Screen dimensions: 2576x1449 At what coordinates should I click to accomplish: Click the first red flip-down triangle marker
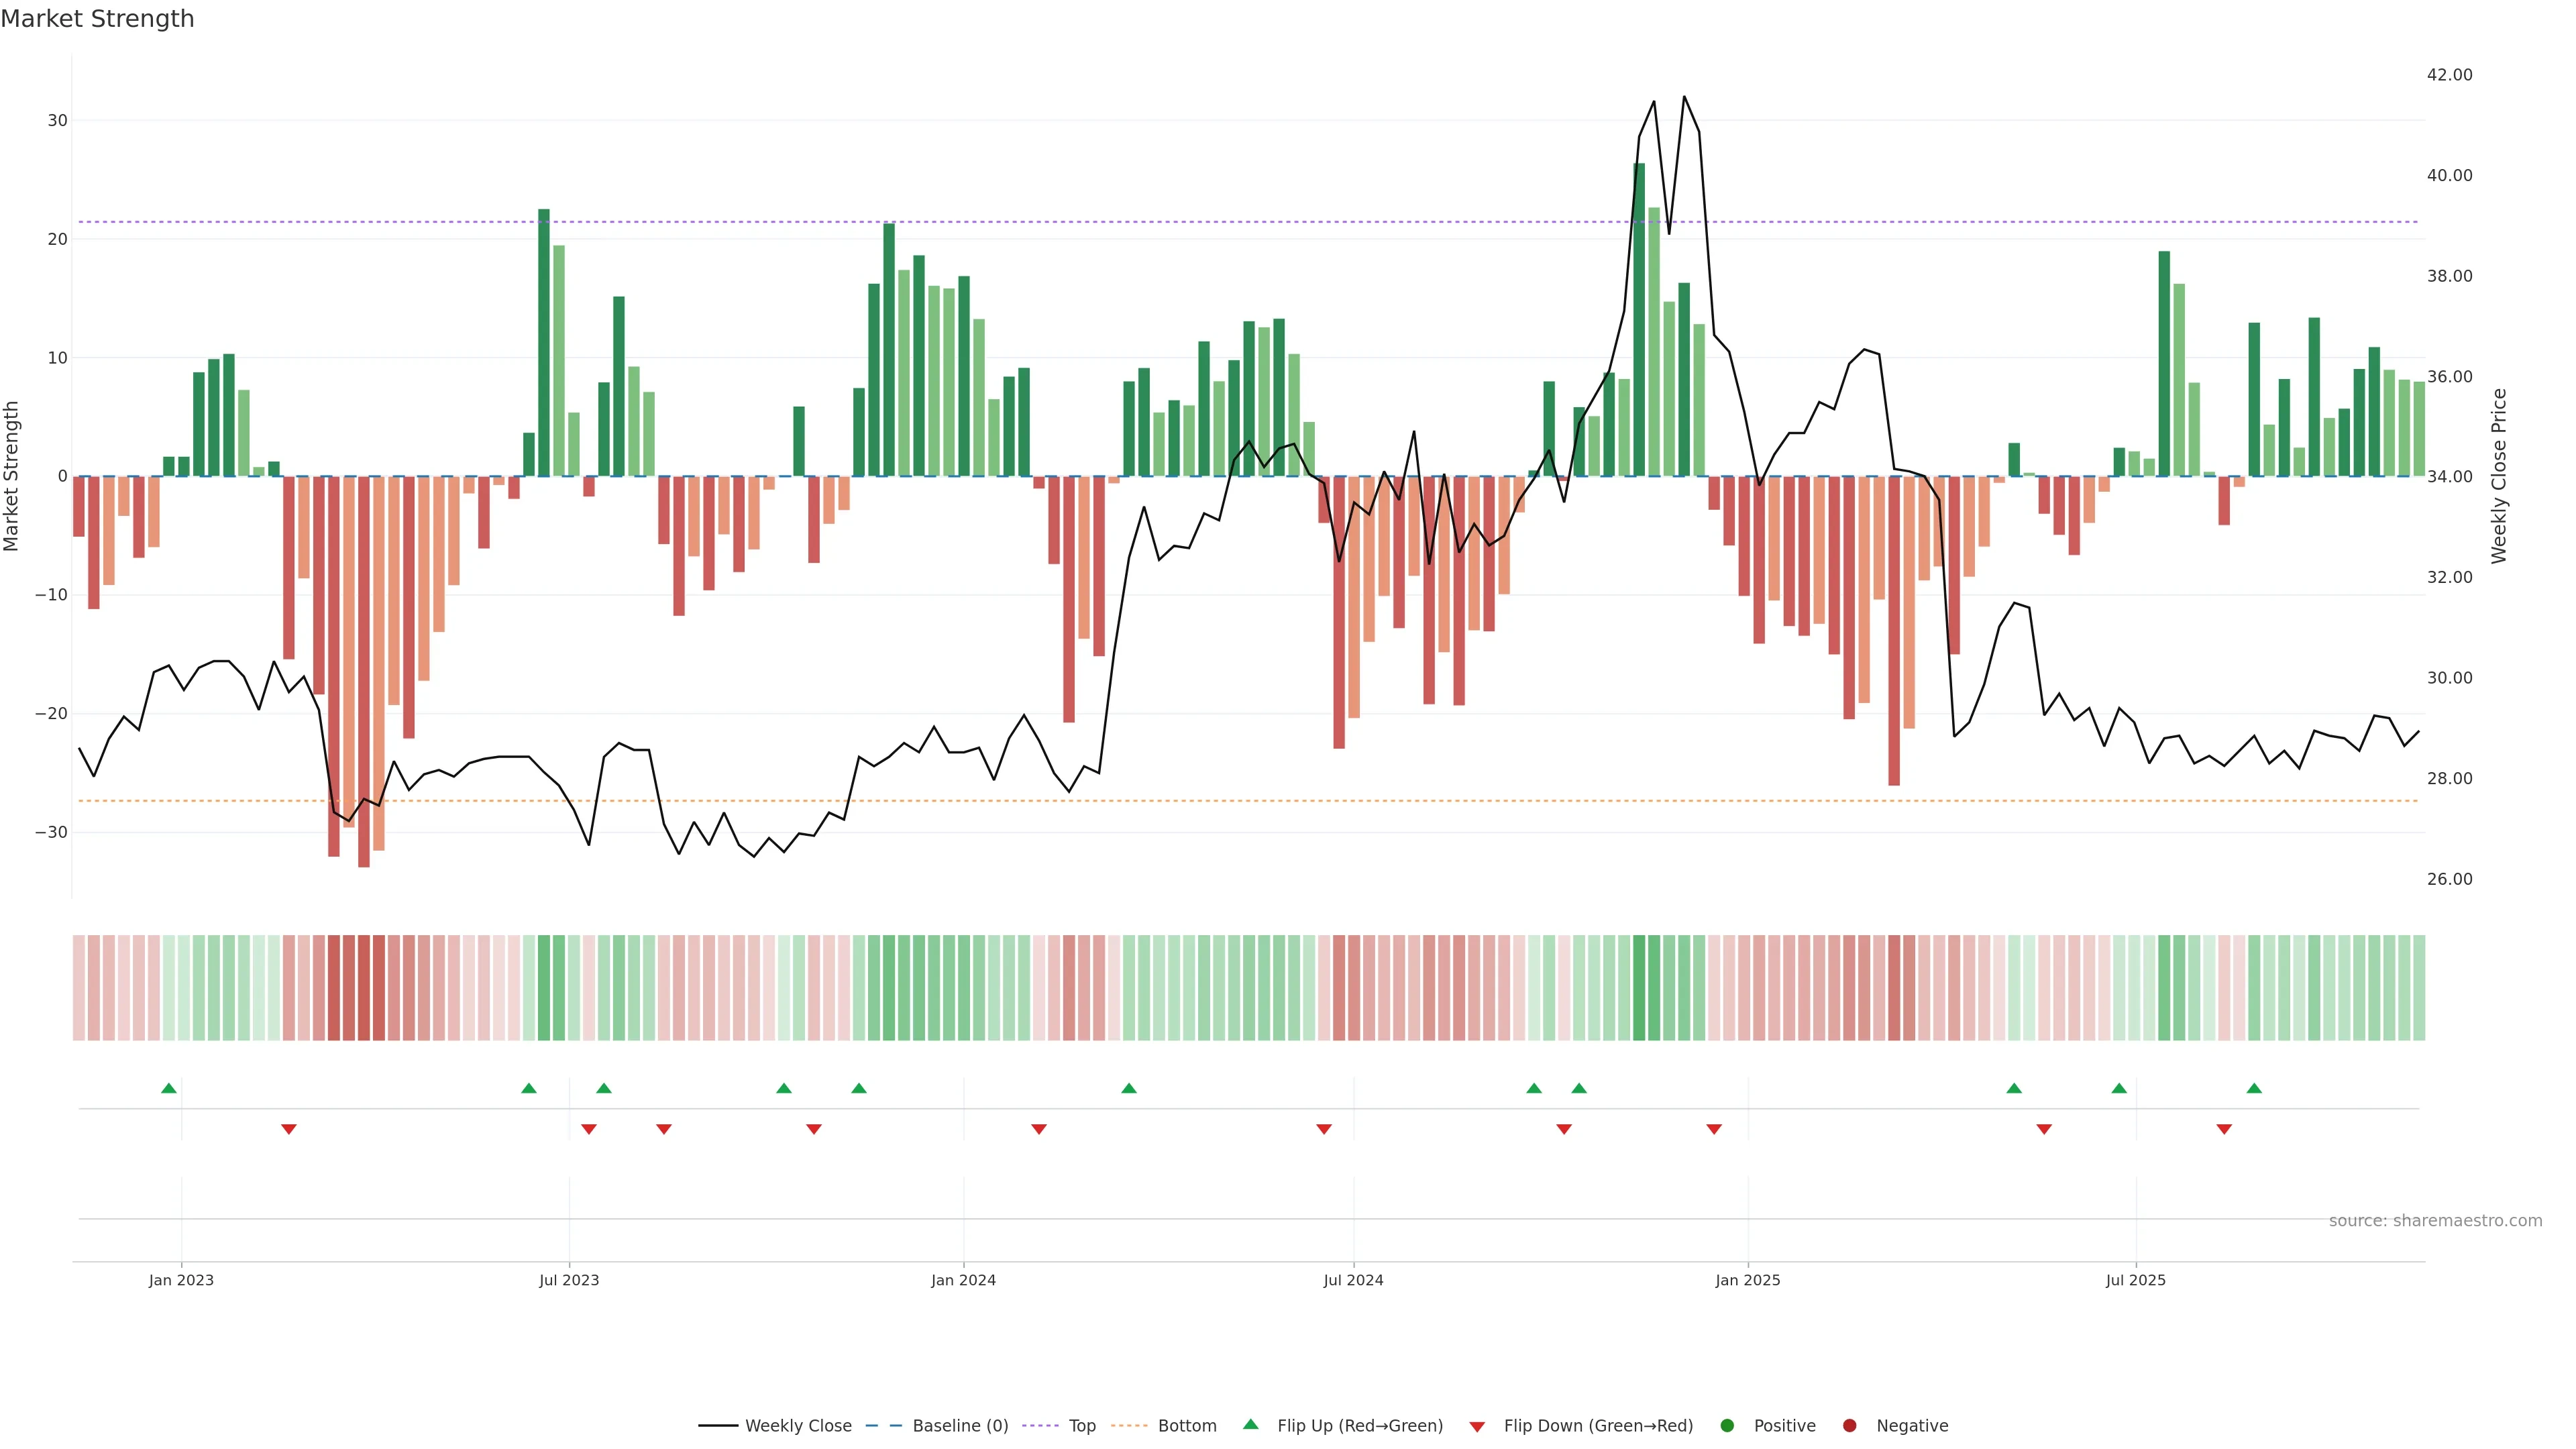pos(289,1129)
